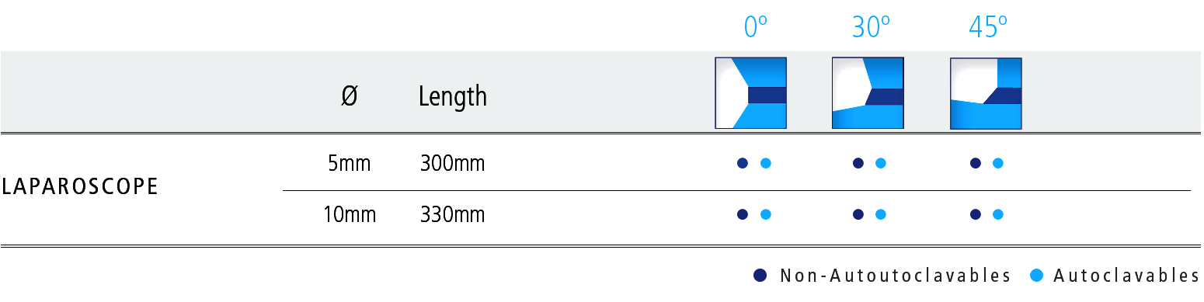Click the 0° angle heading
Image resolution: width=1204 pixels, height=302 pixels.
756,28
